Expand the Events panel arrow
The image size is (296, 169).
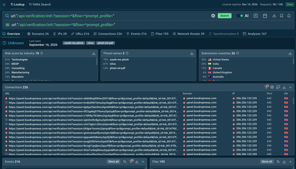(143, 162)
